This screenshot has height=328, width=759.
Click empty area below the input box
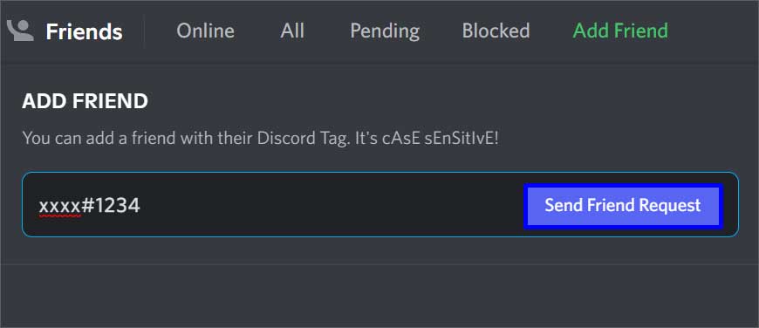click(x=379, y=295)
